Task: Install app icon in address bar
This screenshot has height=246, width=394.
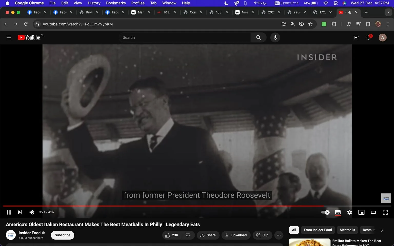Action: click(x=284, y=24)
